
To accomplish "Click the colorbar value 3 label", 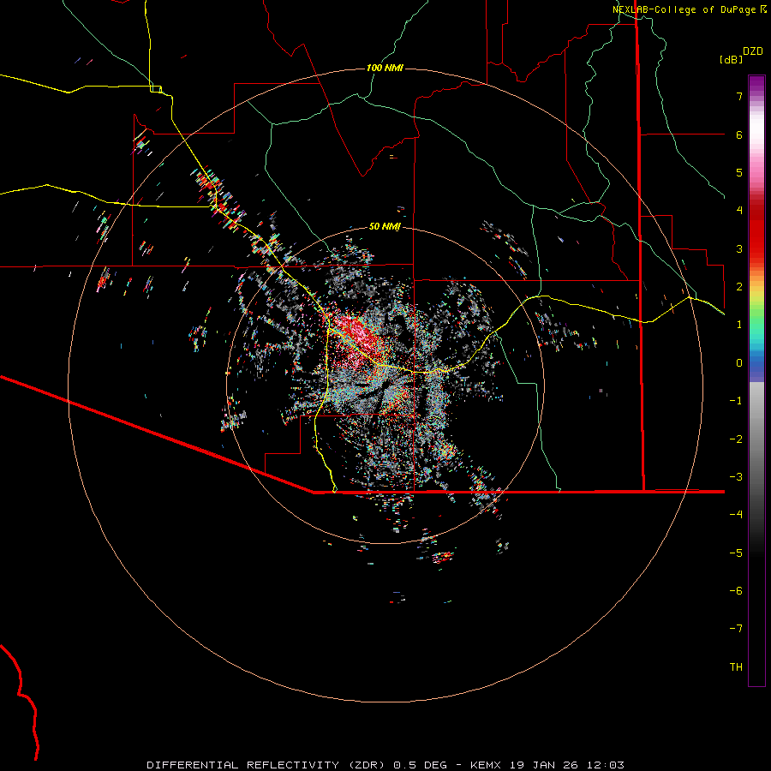I will tap(739, 248).
